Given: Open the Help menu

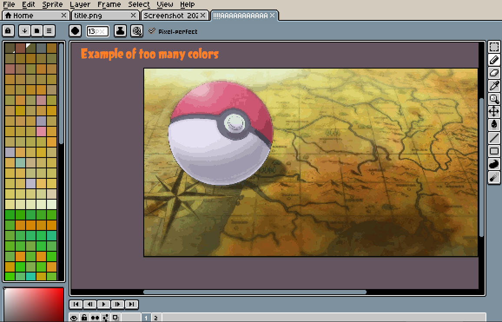Looking at the screenshot, I should coord(187,4).
